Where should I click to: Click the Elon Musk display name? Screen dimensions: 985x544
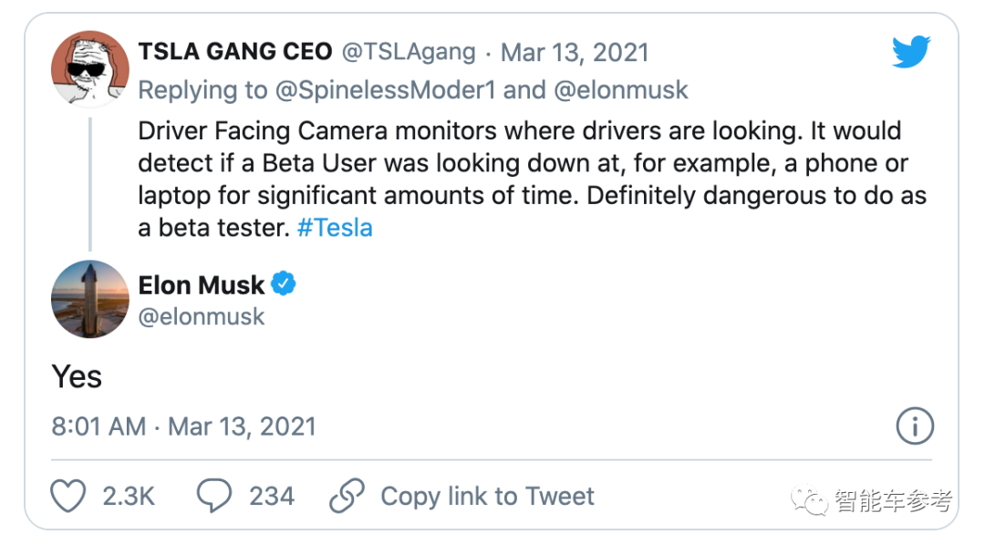pos(202,285)
